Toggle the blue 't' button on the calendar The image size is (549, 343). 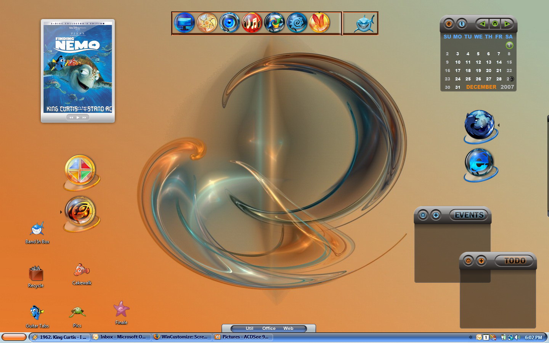click(462, 24)
